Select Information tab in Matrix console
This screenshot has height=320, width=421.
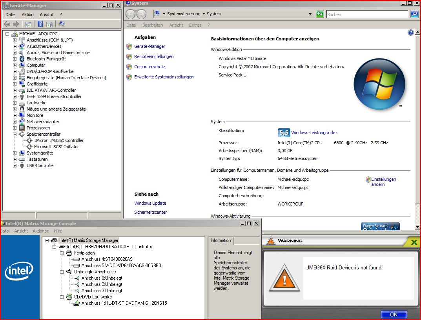(221, 240)
